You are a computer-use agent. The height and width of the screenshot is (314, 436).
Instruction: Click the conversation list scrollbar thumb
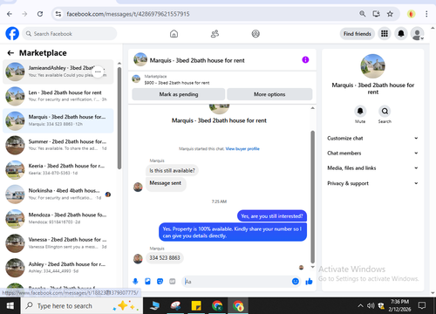click(x=119, y=118)
